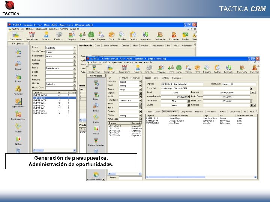Open Pedidos in the Oportunidades window toolbar
Image resolution: width=270 pixels, height=202 pixels.
[217, 69]
